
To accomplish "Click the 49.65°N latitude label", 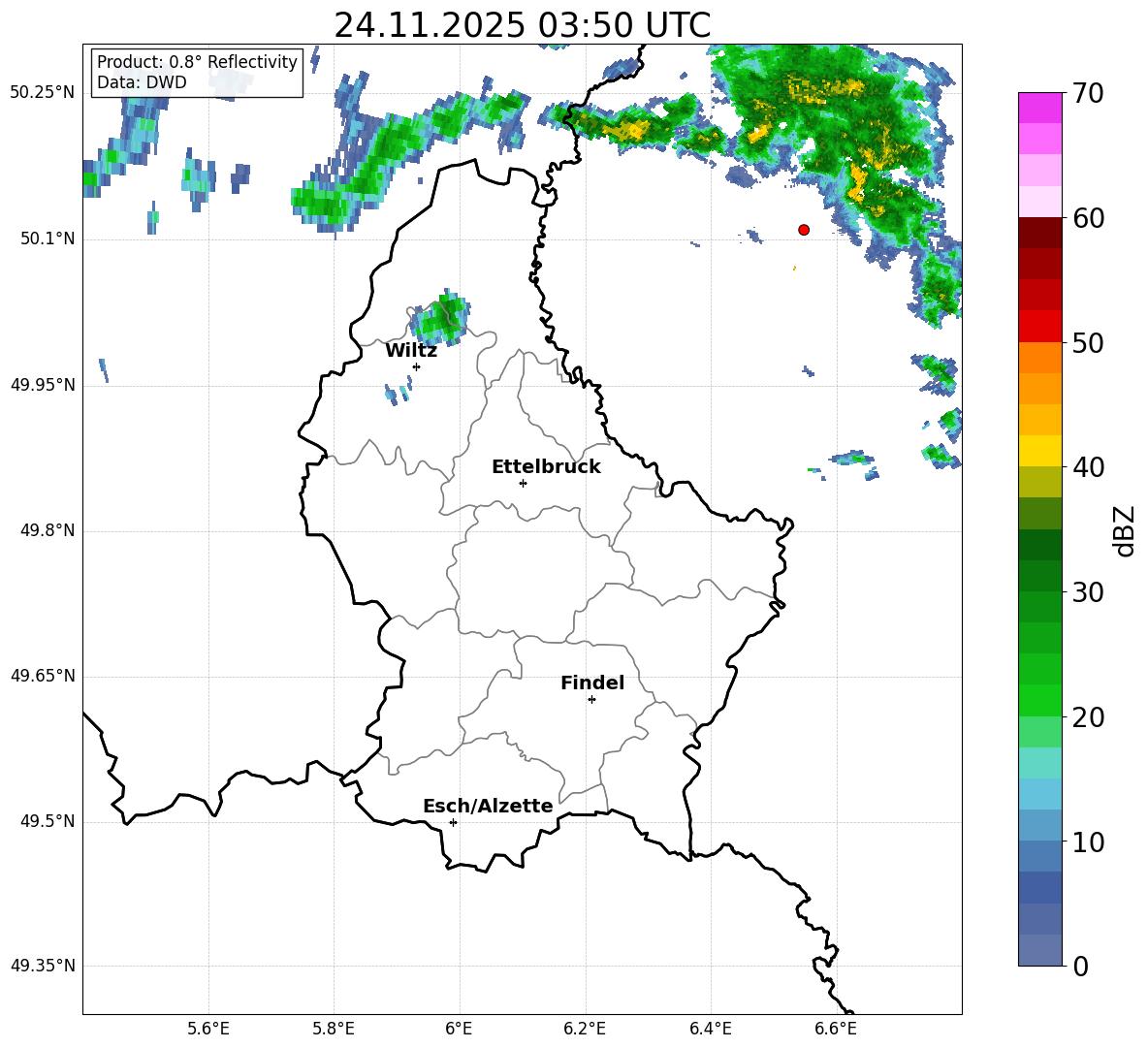I will click(43, 675).
